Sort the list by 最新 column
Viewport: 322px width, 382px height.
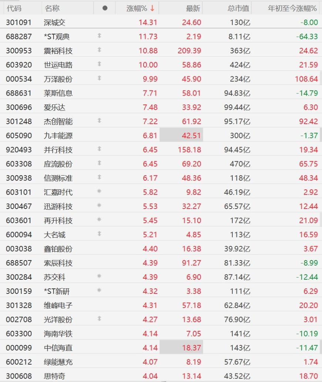pos(193,8)
